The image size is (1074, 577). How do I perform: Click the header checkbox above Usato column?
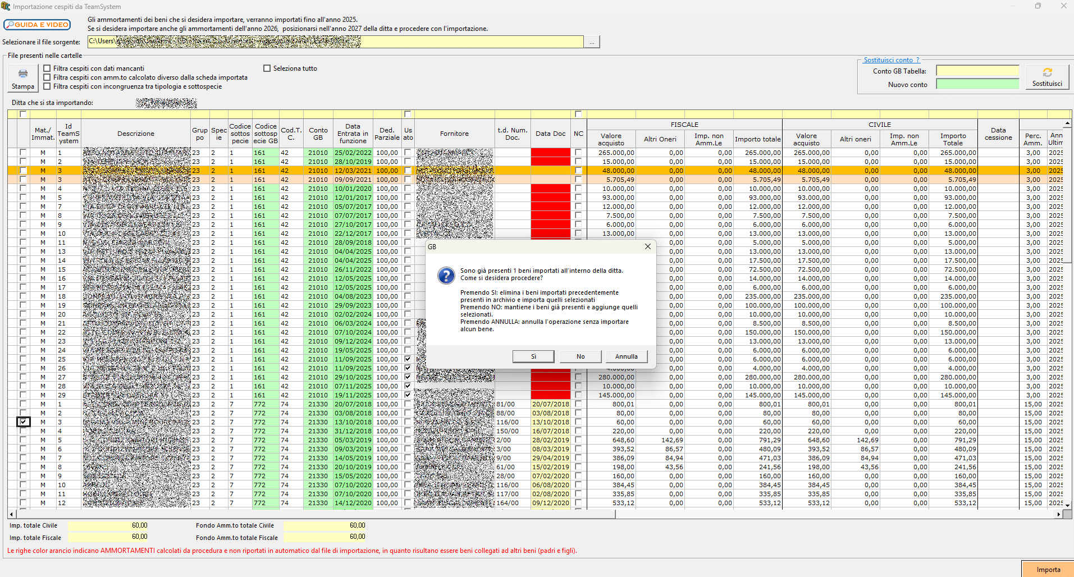(x=408, y=114)
